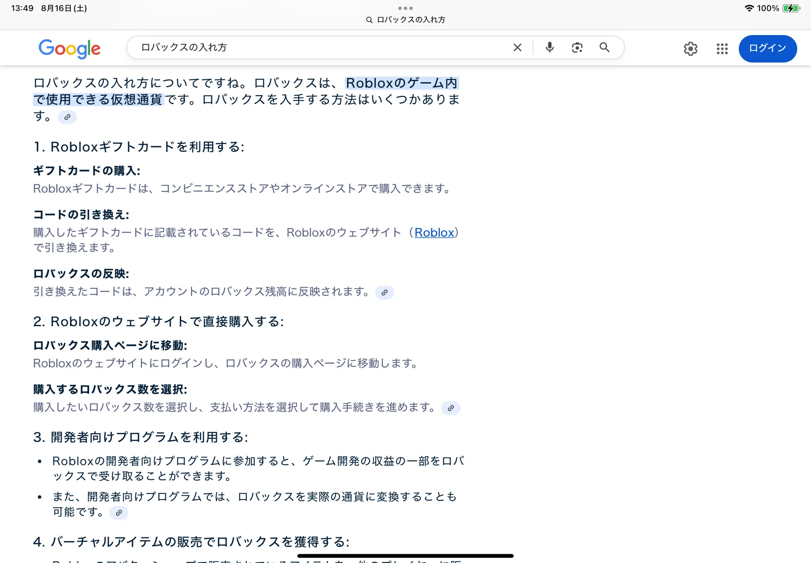
Task: Click source link icon after 購入手続きを進めます
Action: point(451,408)
